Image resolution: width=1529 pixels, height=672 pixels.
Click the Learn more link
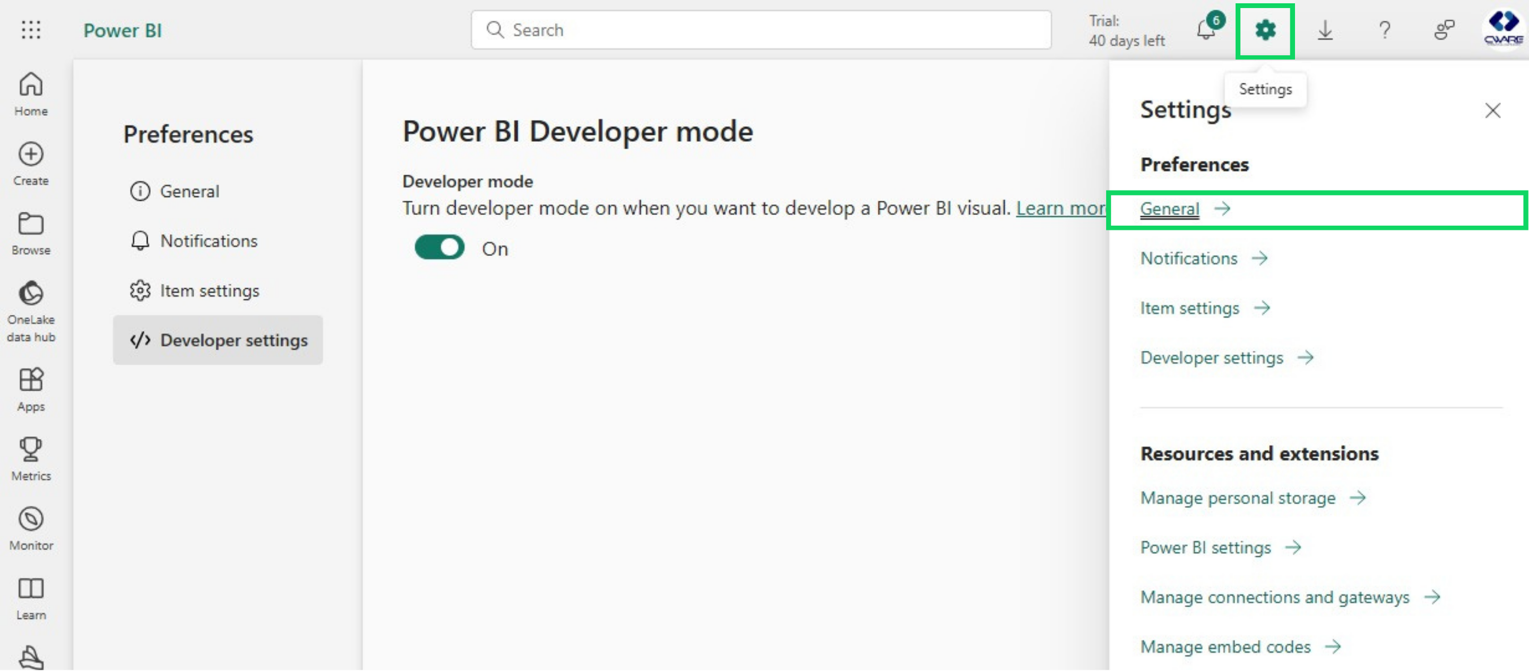[1060, 209]
